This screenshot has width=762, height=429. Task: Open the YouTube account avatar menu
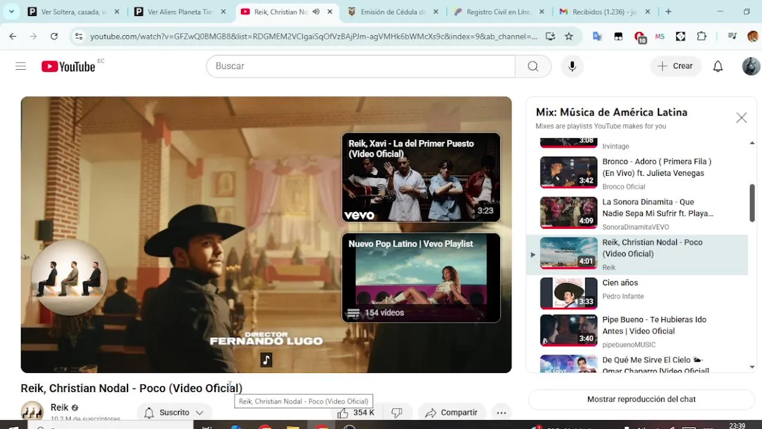(x=751, y=66)
